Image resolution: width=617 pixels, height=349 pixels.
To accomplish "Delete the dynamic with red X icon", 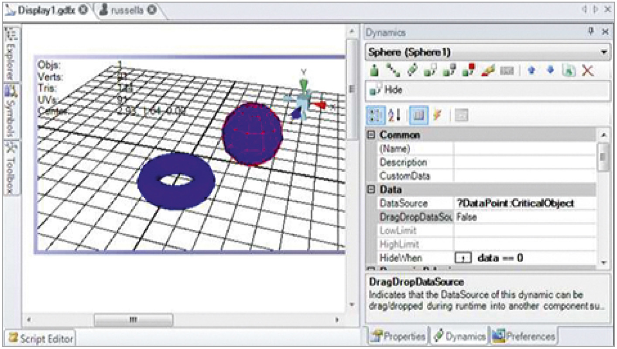I will (588, 71).
